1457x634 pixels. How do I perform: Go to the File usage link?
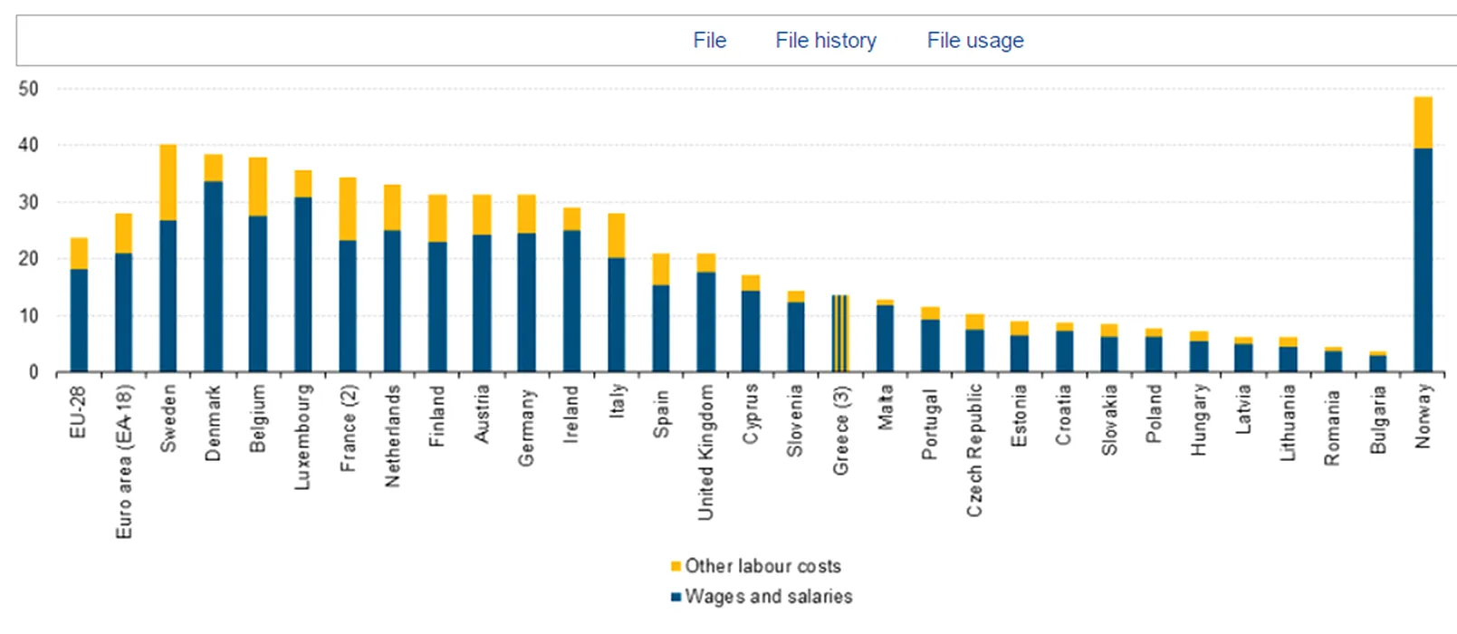(974, 41)
